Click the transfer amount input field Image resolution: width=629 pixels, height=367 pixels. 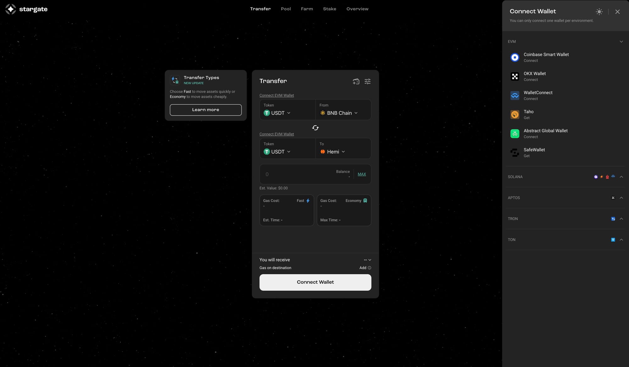point(296,174)
